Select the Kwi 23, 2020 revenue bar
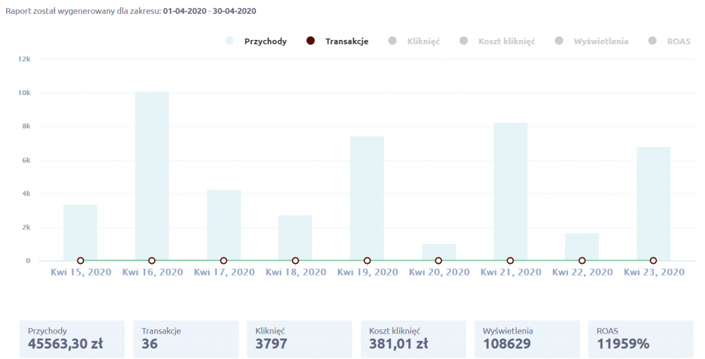Viewport: 705px width, 359px height. tap(653, 203)
